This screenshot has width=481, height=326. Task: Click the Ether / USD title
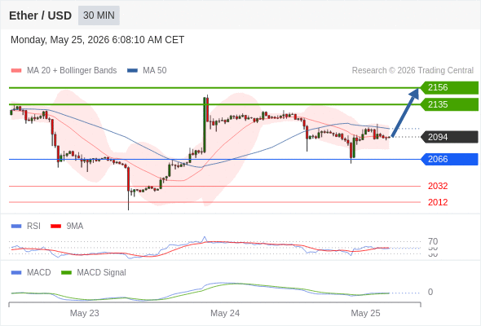pos(40,15)
